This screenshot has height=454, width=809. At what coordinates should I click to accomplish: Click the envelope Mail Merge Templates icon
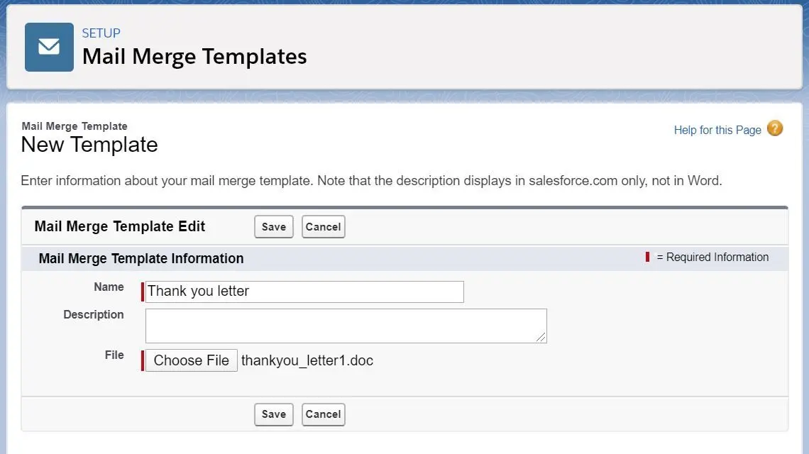(x=49, y=47)
